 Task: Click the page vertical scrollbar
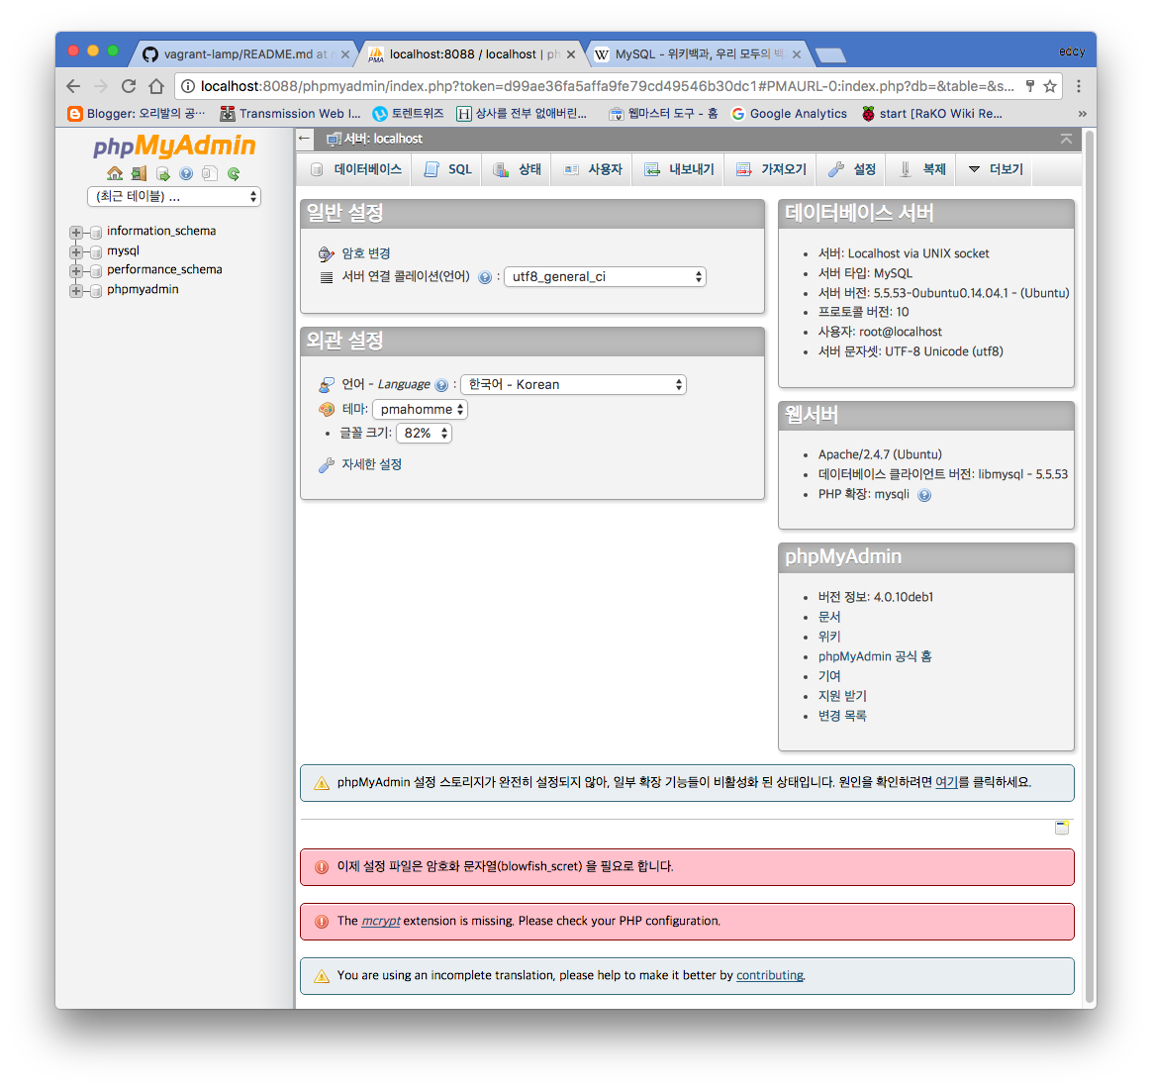pos(1091,566)
